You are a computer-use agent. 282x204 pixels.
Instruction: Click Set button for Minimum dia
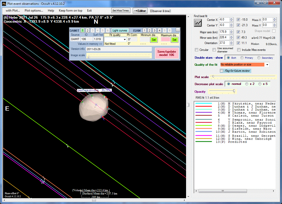click(154, 40)
